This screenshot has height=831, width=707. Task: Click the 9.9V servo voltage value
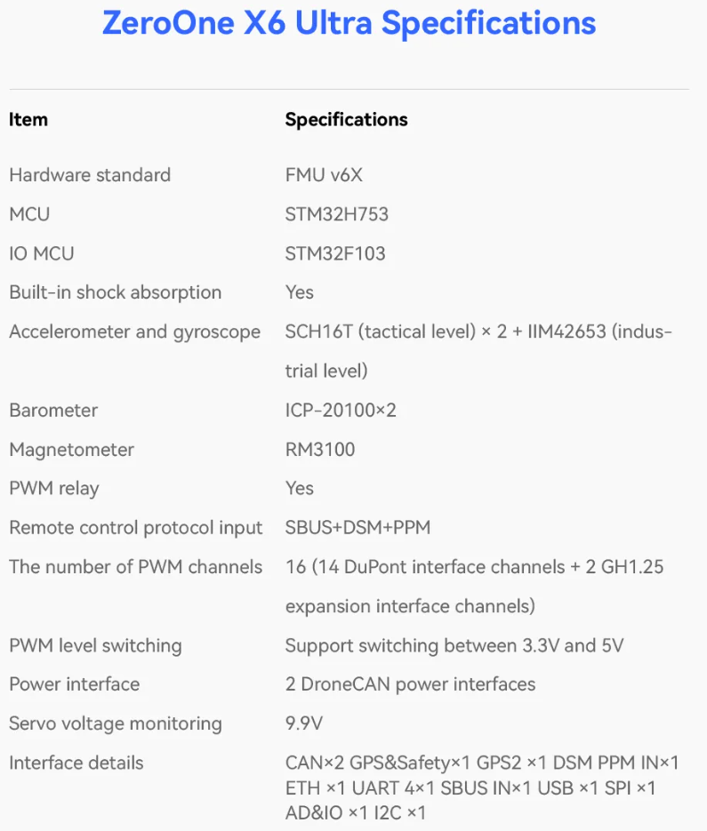click(x=303, y=723)
